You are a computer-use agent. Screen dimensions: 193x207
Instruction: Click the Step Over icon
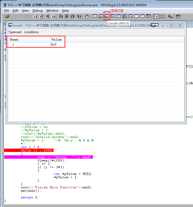[x=67, y=16]
